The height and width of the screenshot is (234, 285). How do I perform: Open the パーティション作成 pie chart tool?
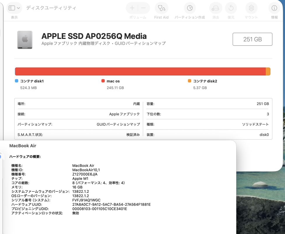[190, 8]
